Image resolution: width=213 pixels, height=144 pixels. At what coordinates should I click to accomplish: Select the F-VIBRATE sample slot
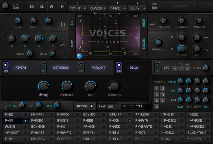click(146, 127)
